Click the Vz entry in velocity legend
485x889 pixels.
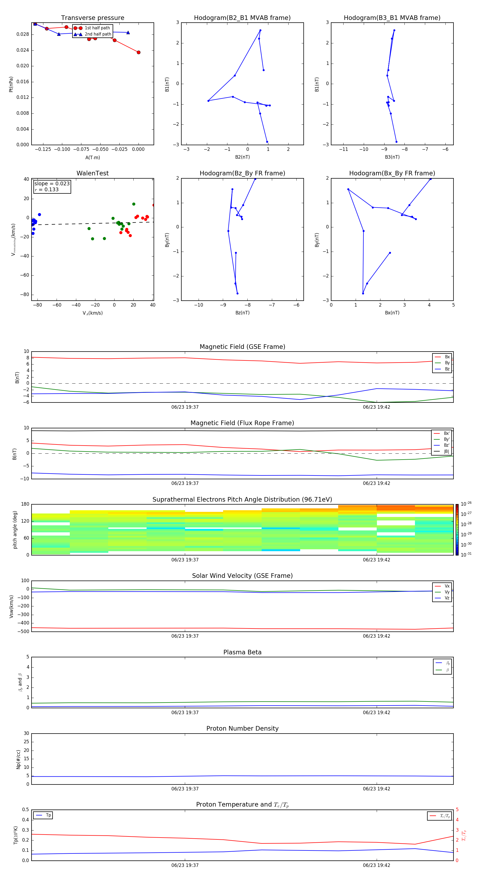[x=442, y=598]
